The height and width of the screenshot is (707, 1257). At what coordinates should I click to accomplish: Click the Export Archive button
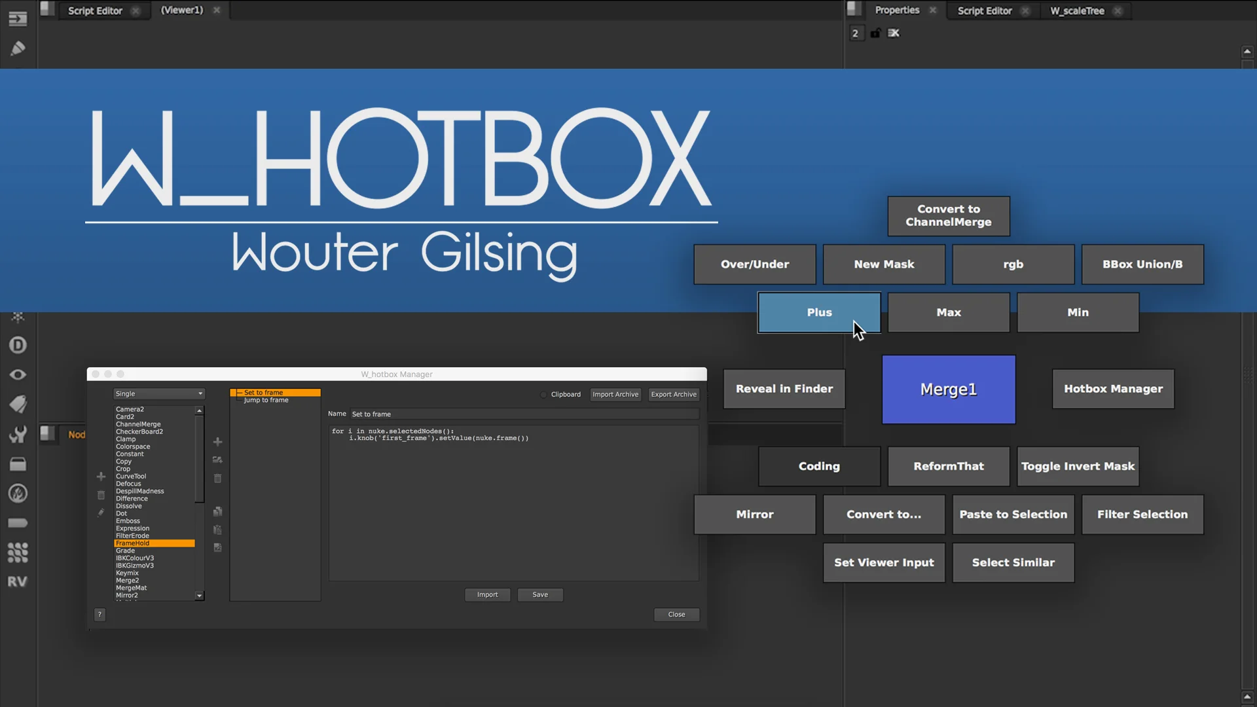[674, 394]
